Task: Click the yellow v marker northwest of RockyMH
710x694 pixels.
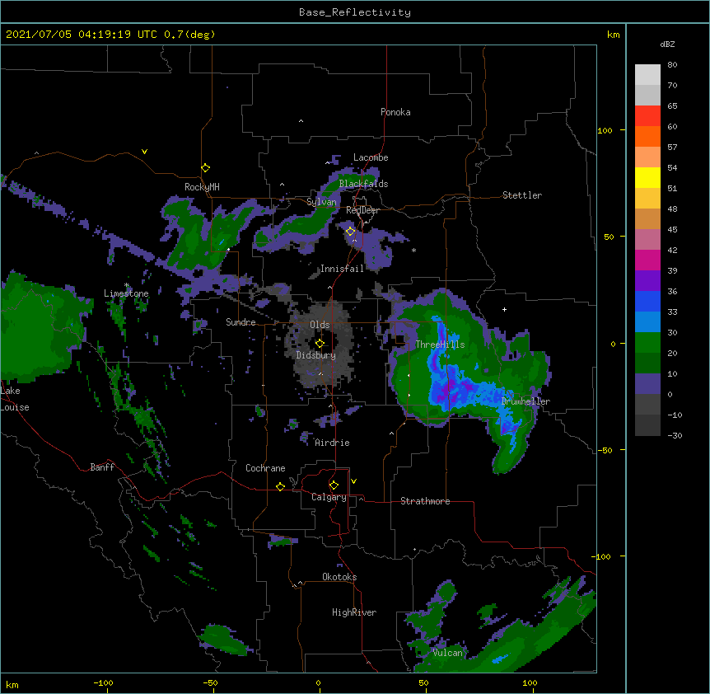Action: [144, 152]
